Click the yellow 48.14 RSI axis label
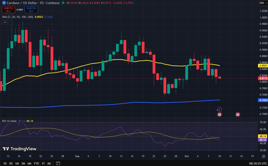This screenshot has width=268, height=166. point(263,136)
